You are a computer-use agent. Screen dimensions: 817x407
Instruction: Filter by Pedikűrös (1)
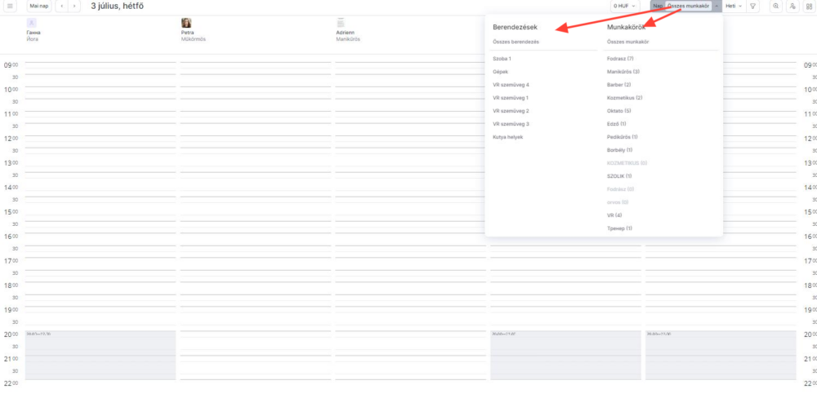(x=622, y=137)
